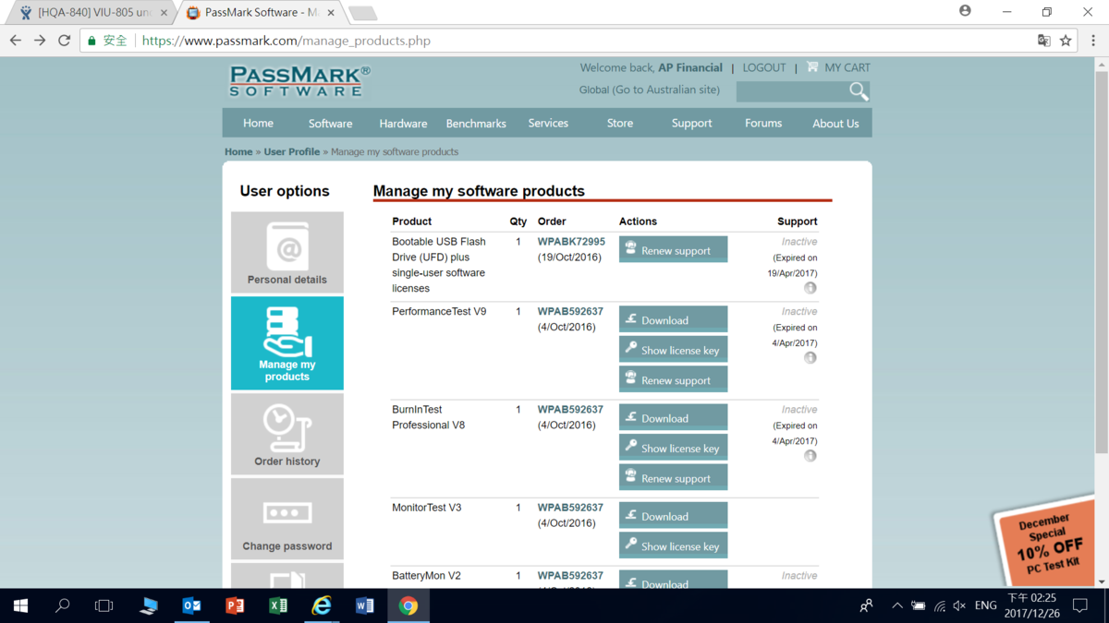Open PerformanceTest V9 order WPAB592637 link
The image size is (1109, 623).
570,312
